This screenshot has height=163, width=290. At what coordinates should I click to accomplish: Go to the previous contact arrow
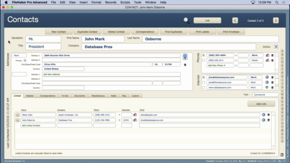click(235, 20)
